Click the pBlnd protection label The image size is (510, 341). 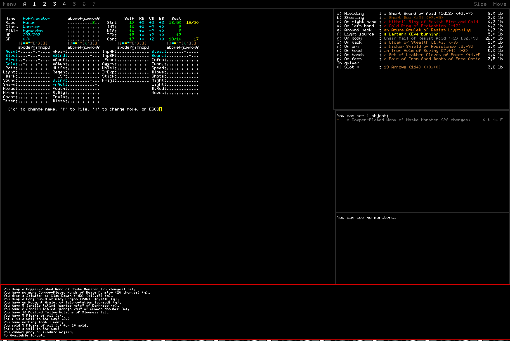click(x=60, y=56)
